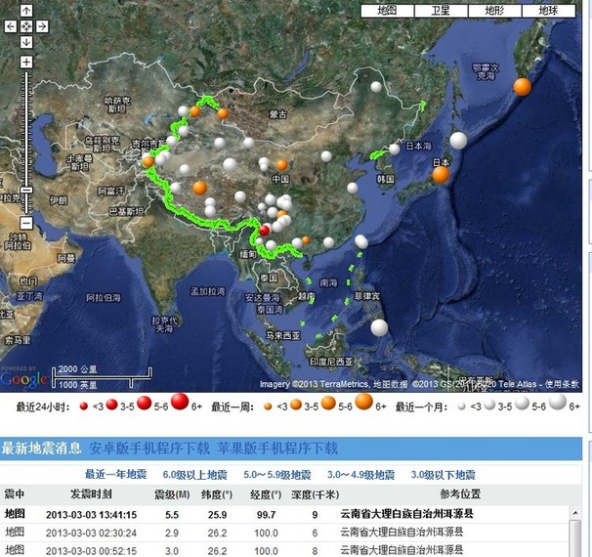
Task: Open 安卓版手机程序下载 link
Action: 149,449
